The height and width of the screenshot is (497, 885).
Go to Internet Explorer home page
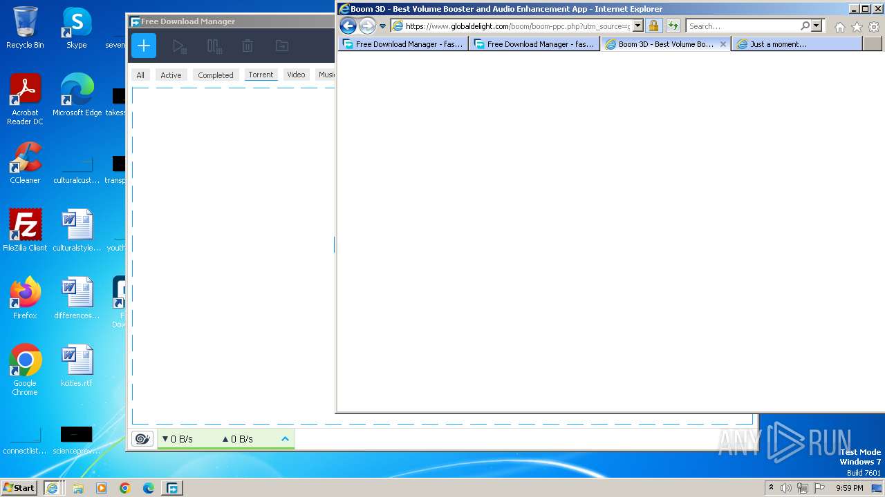(839, 27)
